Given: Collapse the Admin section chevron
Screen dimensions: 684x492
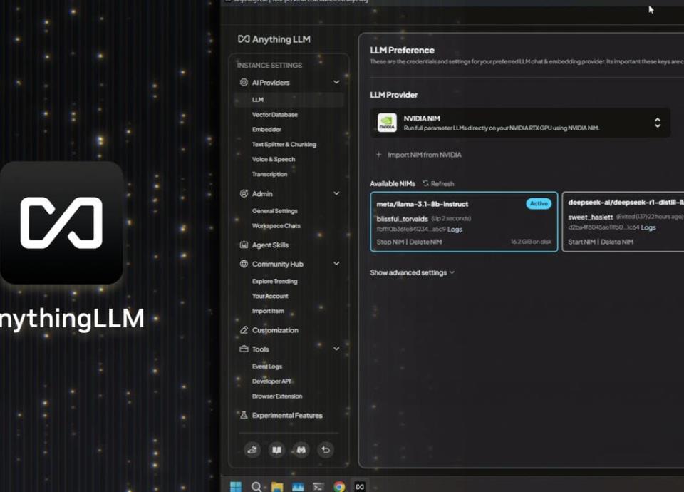Looking at the screenshot, I should pyautogui.click(x=336, y=193).
